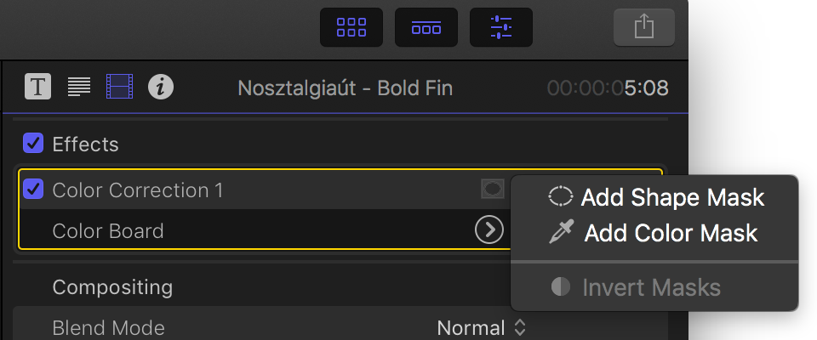Click the mask icon beside Color Correction 1
Image resolution: width=817 pixels, height=340 pixels.
tap(493, 189)
